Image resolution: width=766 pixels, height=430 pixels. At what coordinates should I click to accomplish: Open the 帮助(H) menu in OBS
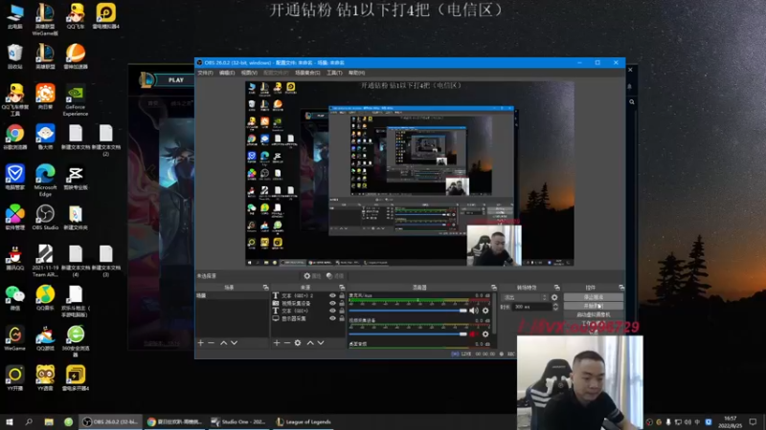356,73
